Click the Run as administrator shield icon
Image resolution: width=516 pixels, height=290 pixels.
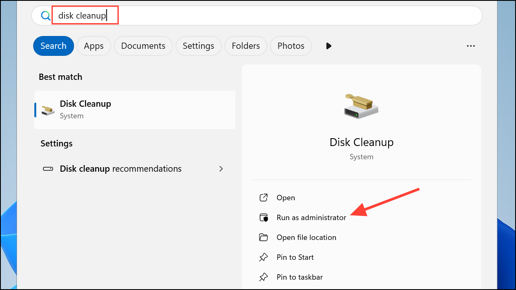[264, 218]
